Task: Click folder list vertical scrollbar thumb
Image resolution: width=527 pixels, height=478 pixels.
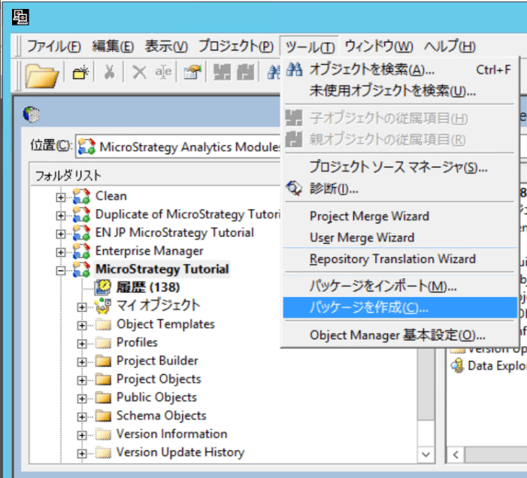Action: pyautogui.click(x=426, y=383)
